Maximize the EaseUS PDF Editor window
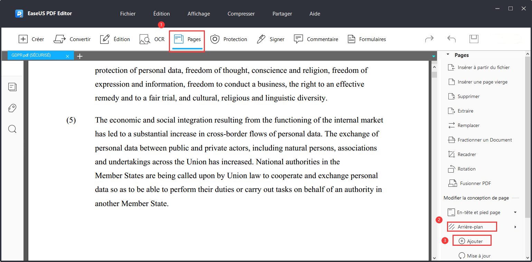This screenshot has width=532, height=262. point(511,9)
